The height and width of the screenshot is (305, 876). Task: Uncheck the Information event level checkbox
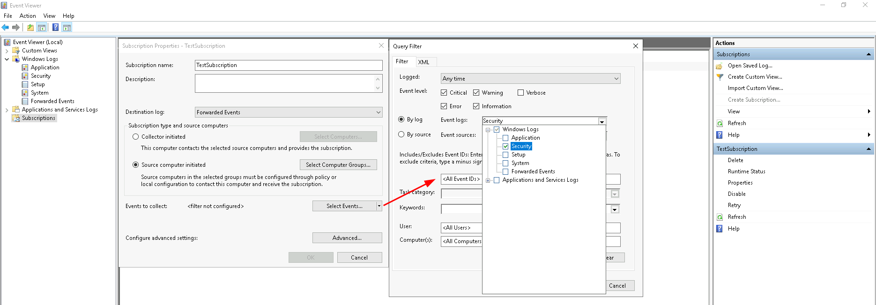[x=476, y=106]
